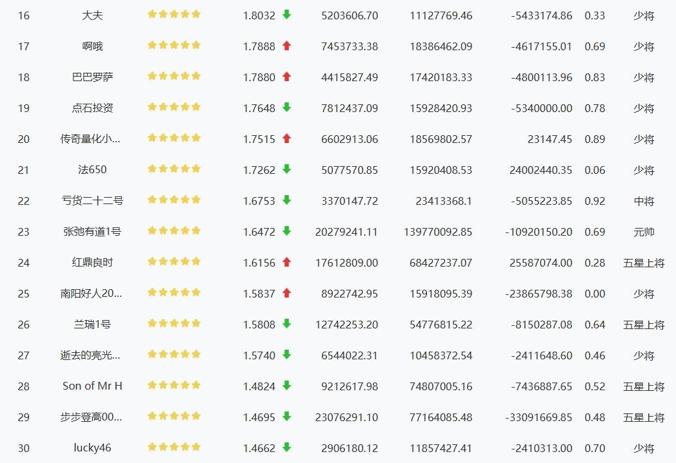Open the 逝去的亮光... account entry

click(x=90, y=355)
